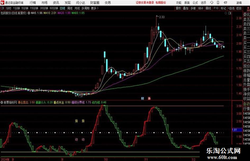Open the message envelope icon
This screenshot has width=250, height=161.
pos(225,3)
